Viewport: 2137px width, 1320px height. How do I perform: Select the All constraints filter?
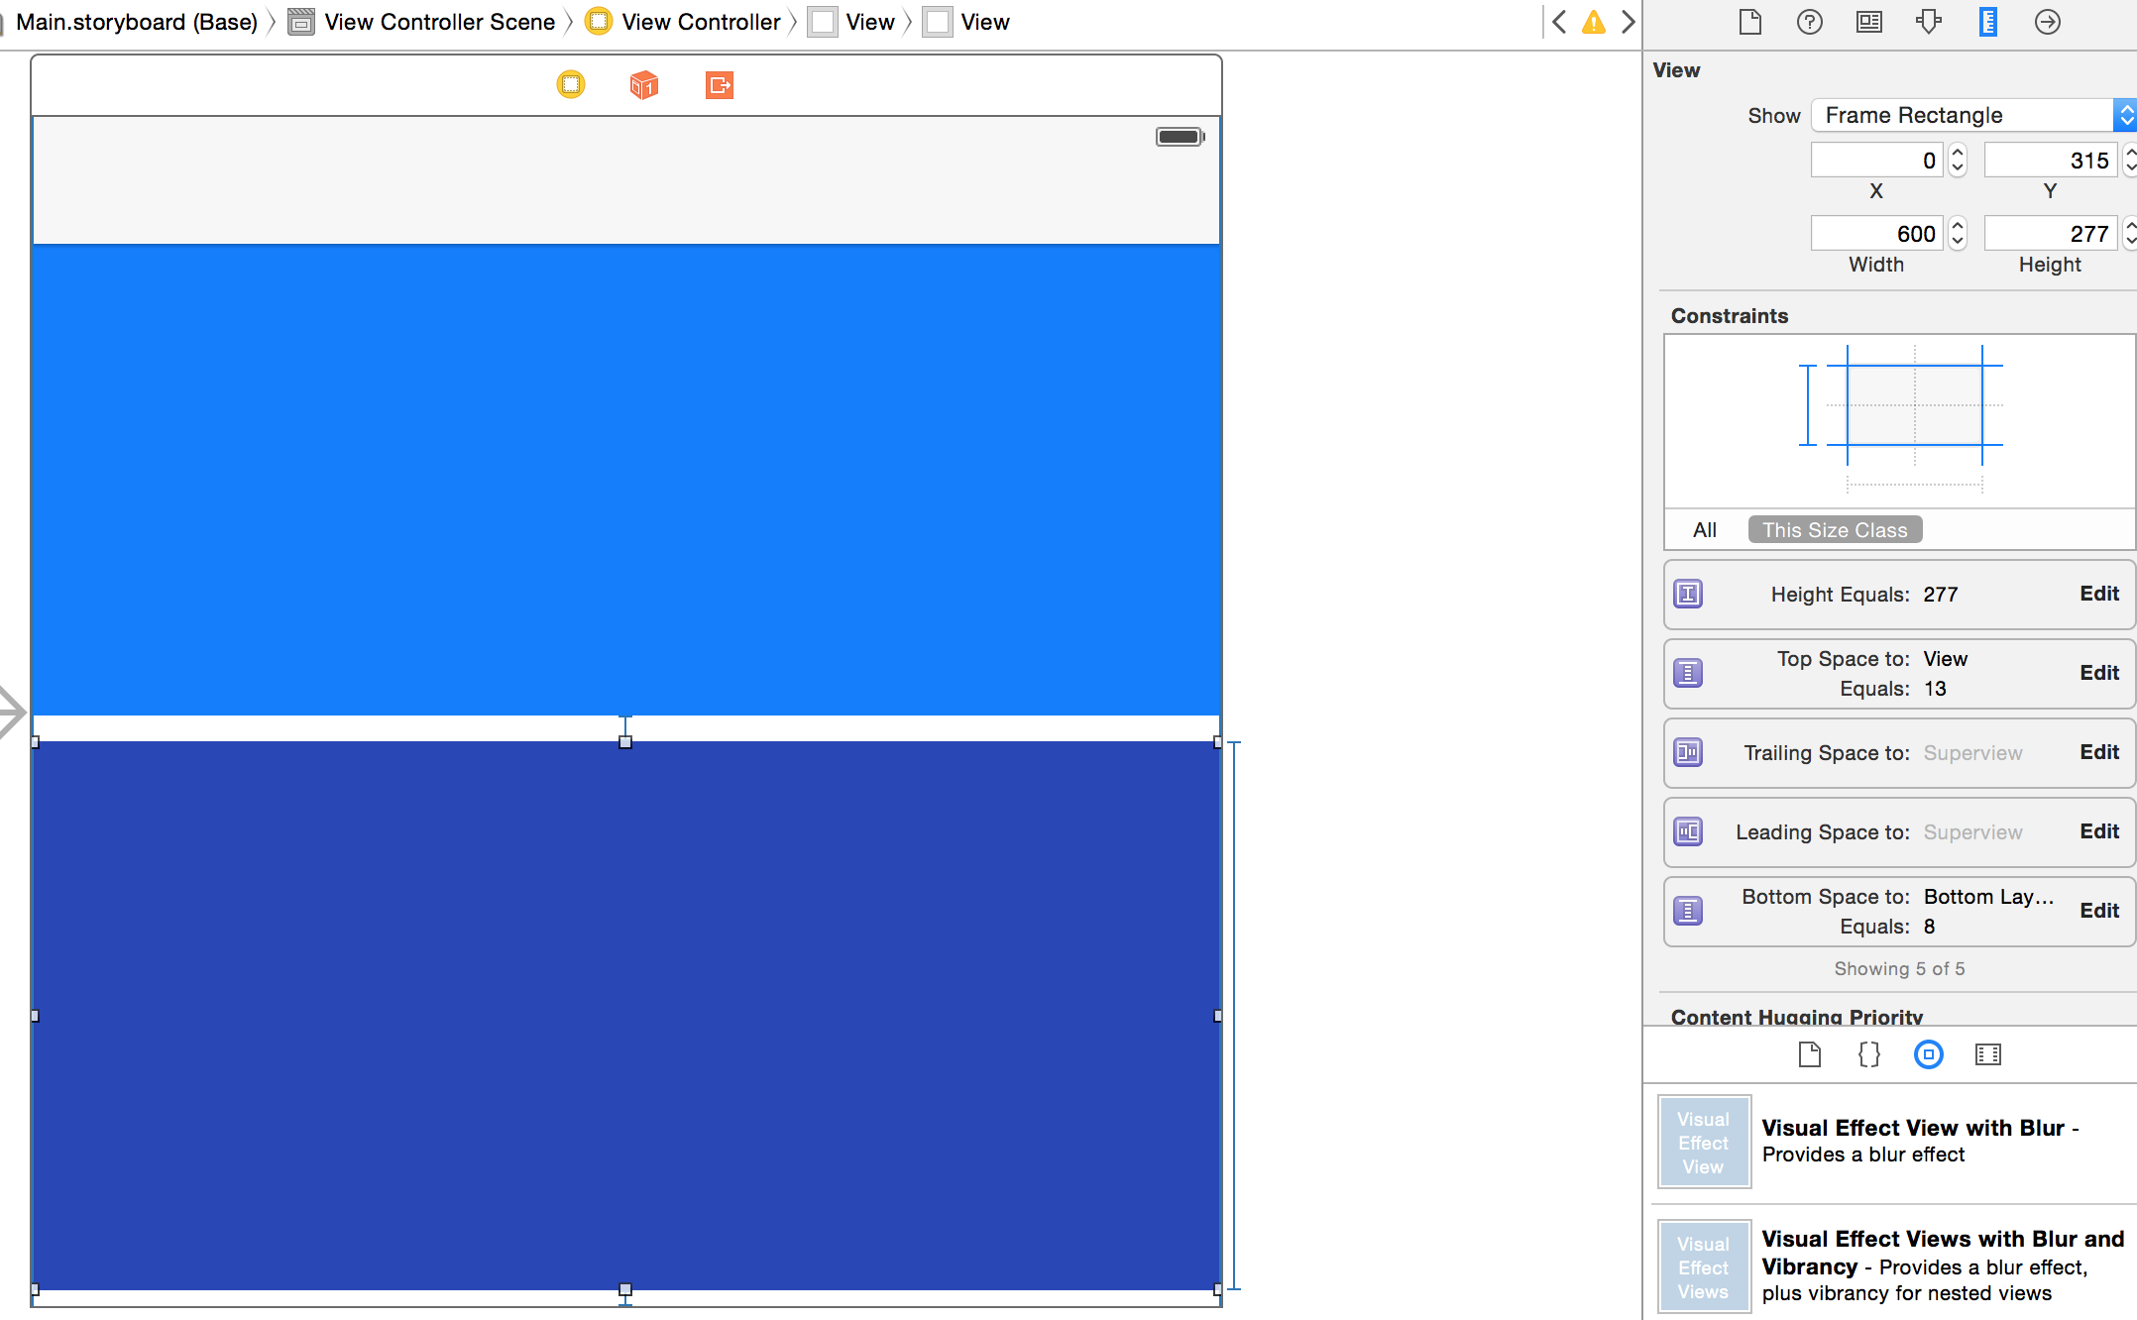(x=1704, y=530)
